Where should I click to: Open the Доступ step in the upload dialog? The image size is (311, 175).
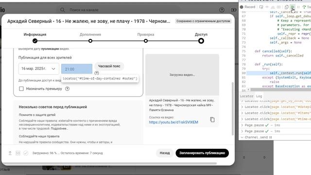201,38
